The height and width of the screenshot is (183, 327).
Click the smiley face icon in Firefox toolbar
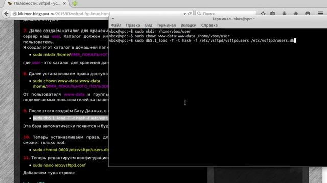click(308, 14)
